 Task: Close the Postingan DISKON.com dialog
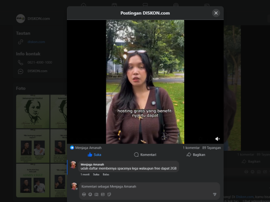tap(216, 13)
